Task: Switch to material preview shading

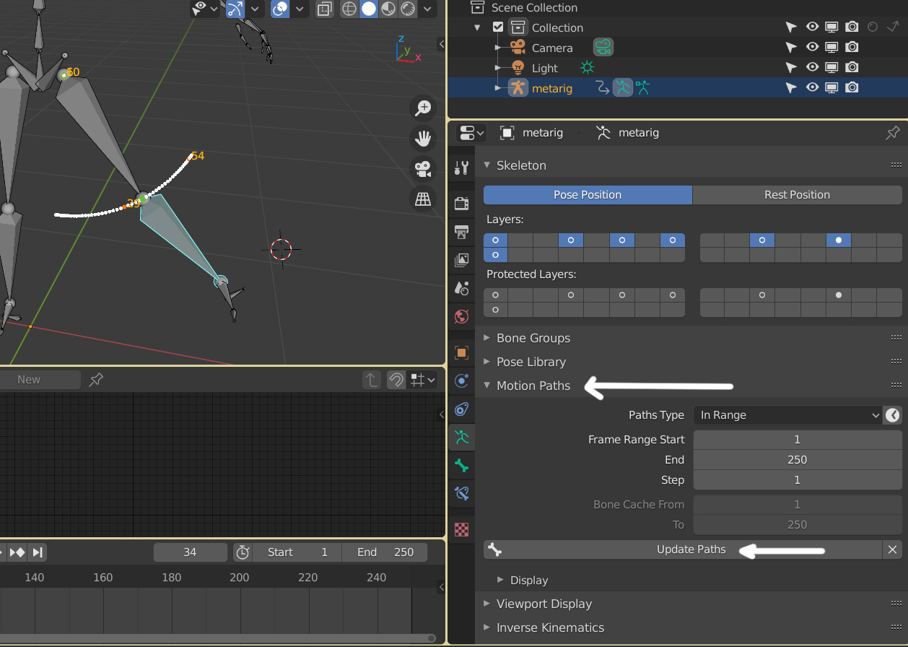Action: 388,9
